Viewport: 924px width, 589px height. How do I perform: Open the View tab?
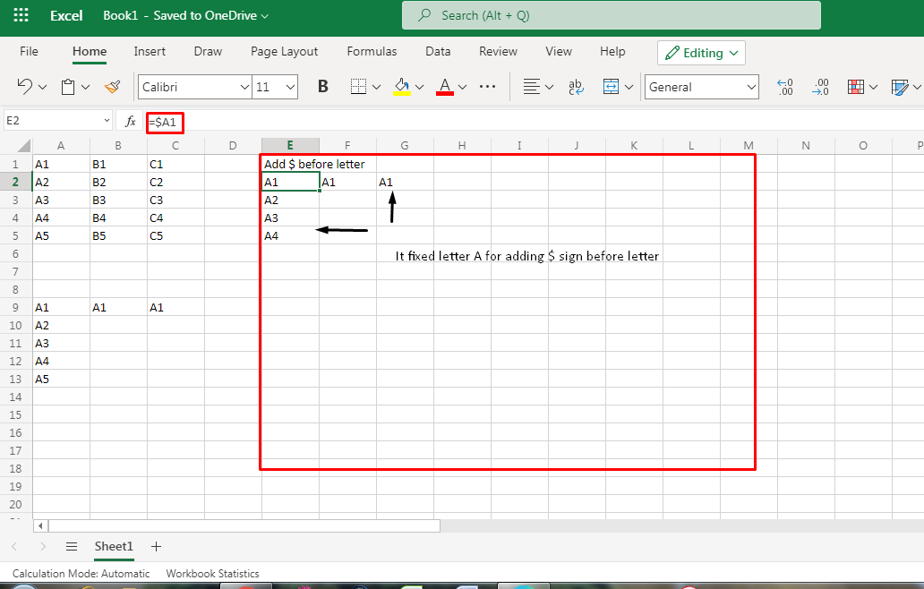[x=559, y=52]
